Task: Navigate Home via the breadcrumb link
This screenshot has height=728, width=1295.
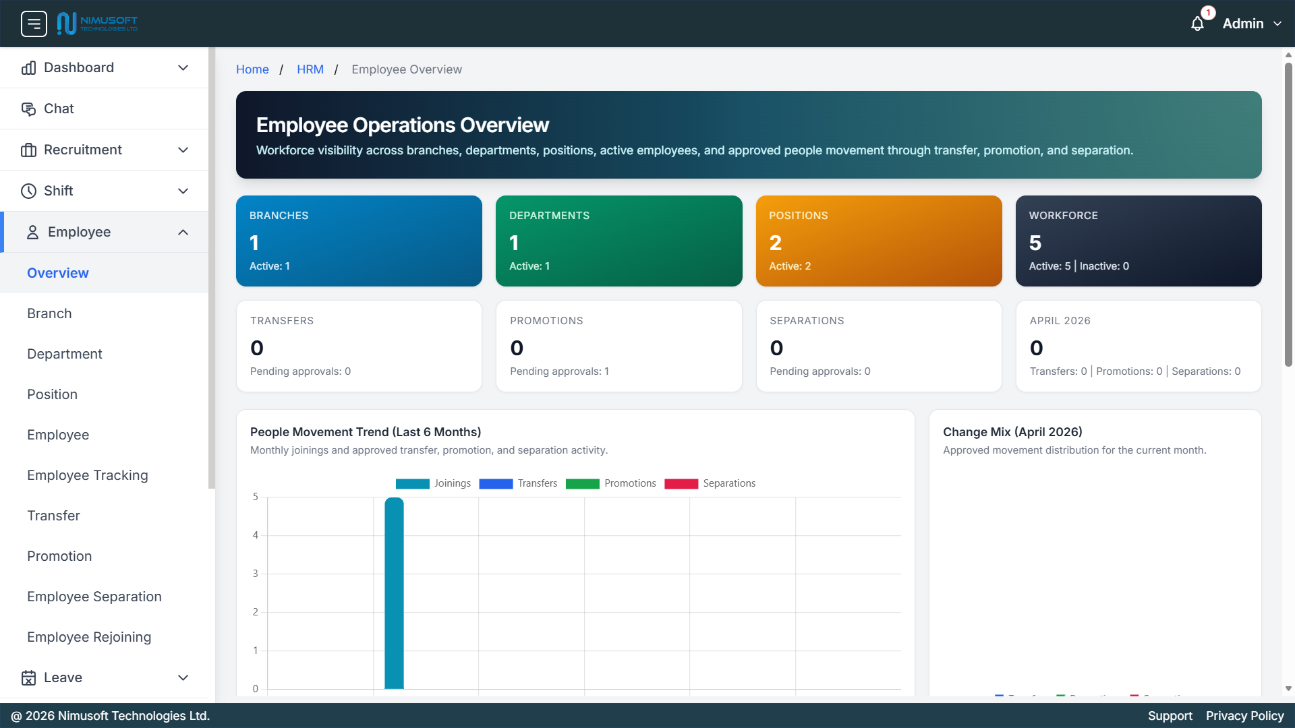Action: [252, 69]
